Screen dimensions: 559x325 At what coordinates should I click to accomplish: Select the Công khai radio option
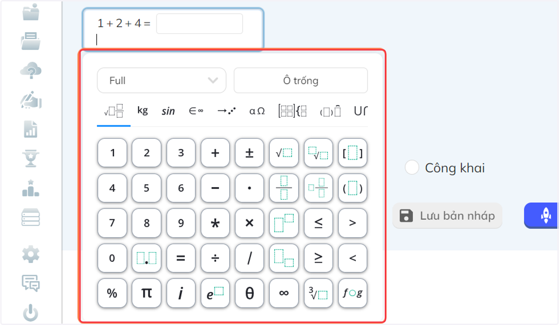point(412,167)
